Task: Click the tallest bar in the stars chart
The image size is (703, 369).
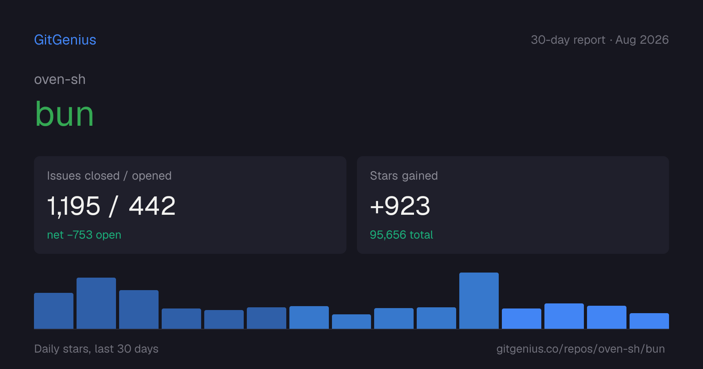Action: pos(479,301)
